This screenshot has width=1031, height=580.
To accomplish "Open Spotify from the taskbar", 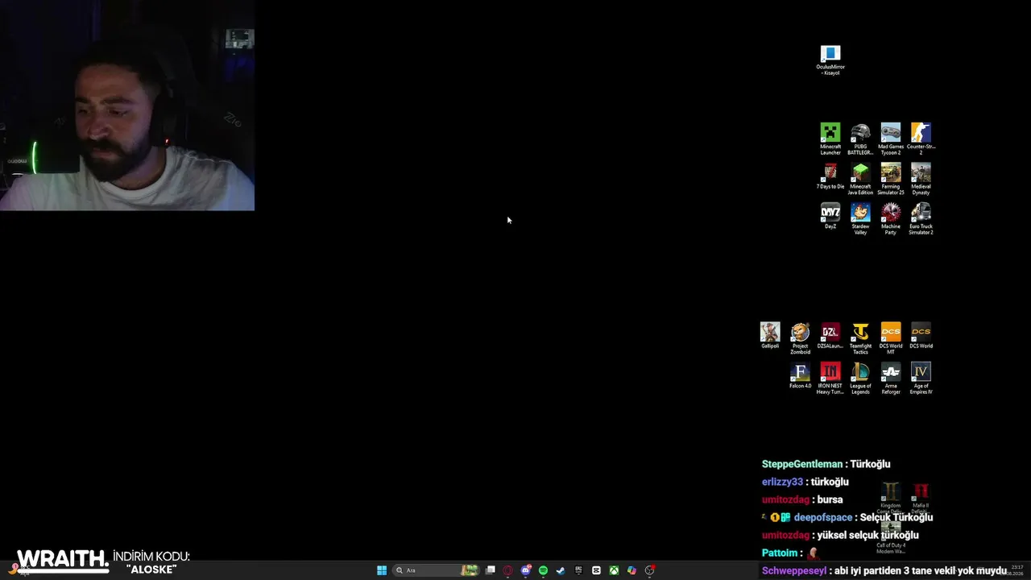I will point(543,570).
